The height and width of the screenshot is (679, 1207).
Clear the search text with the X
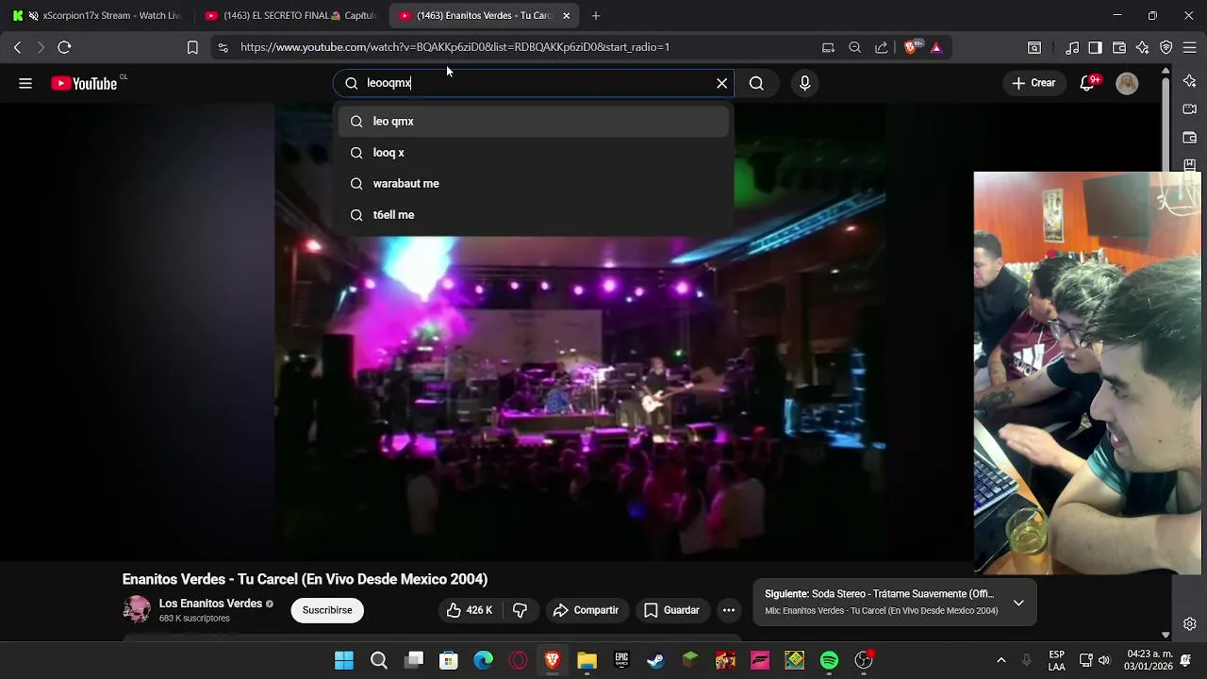(x=722, y=83)
